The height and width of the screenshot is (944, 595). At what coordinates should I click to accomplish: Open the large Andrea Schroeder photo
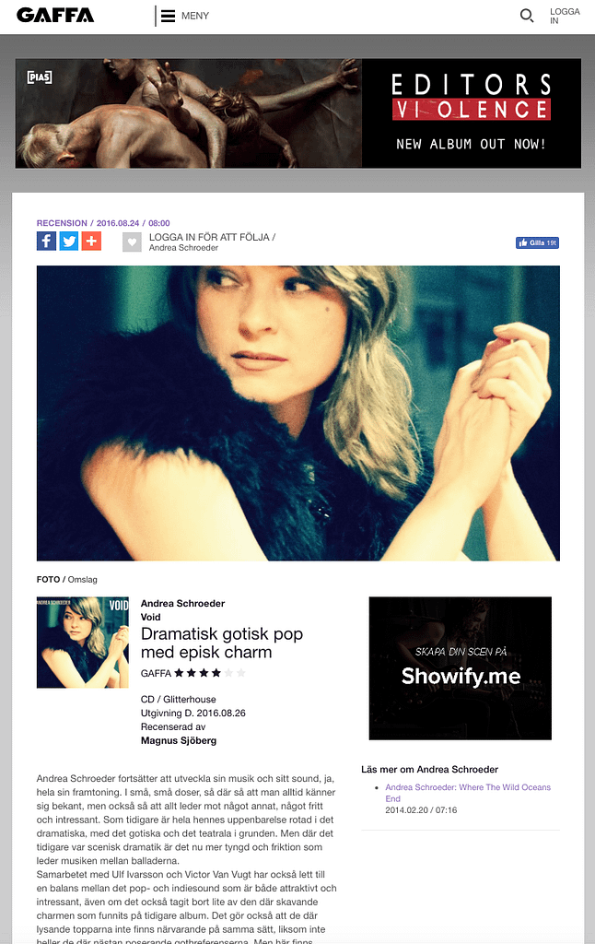[298, 413]
